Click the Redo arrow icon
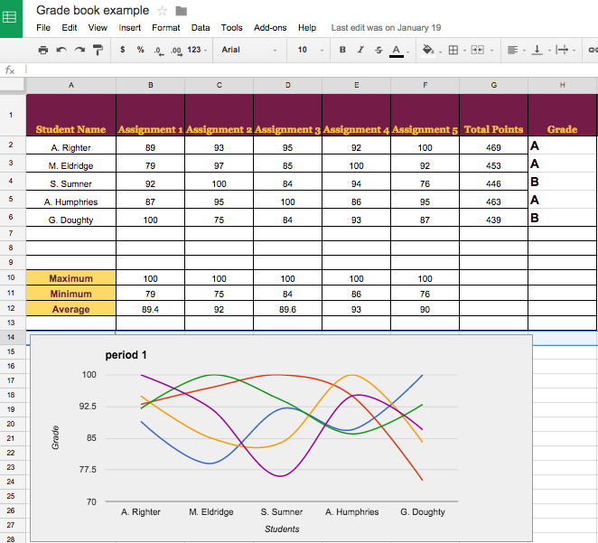598x543 pixels. (x=79, y=50)
